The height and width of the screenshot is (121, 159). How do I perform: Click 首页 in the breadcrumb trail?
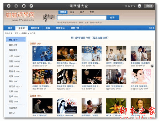pos(16,33)
